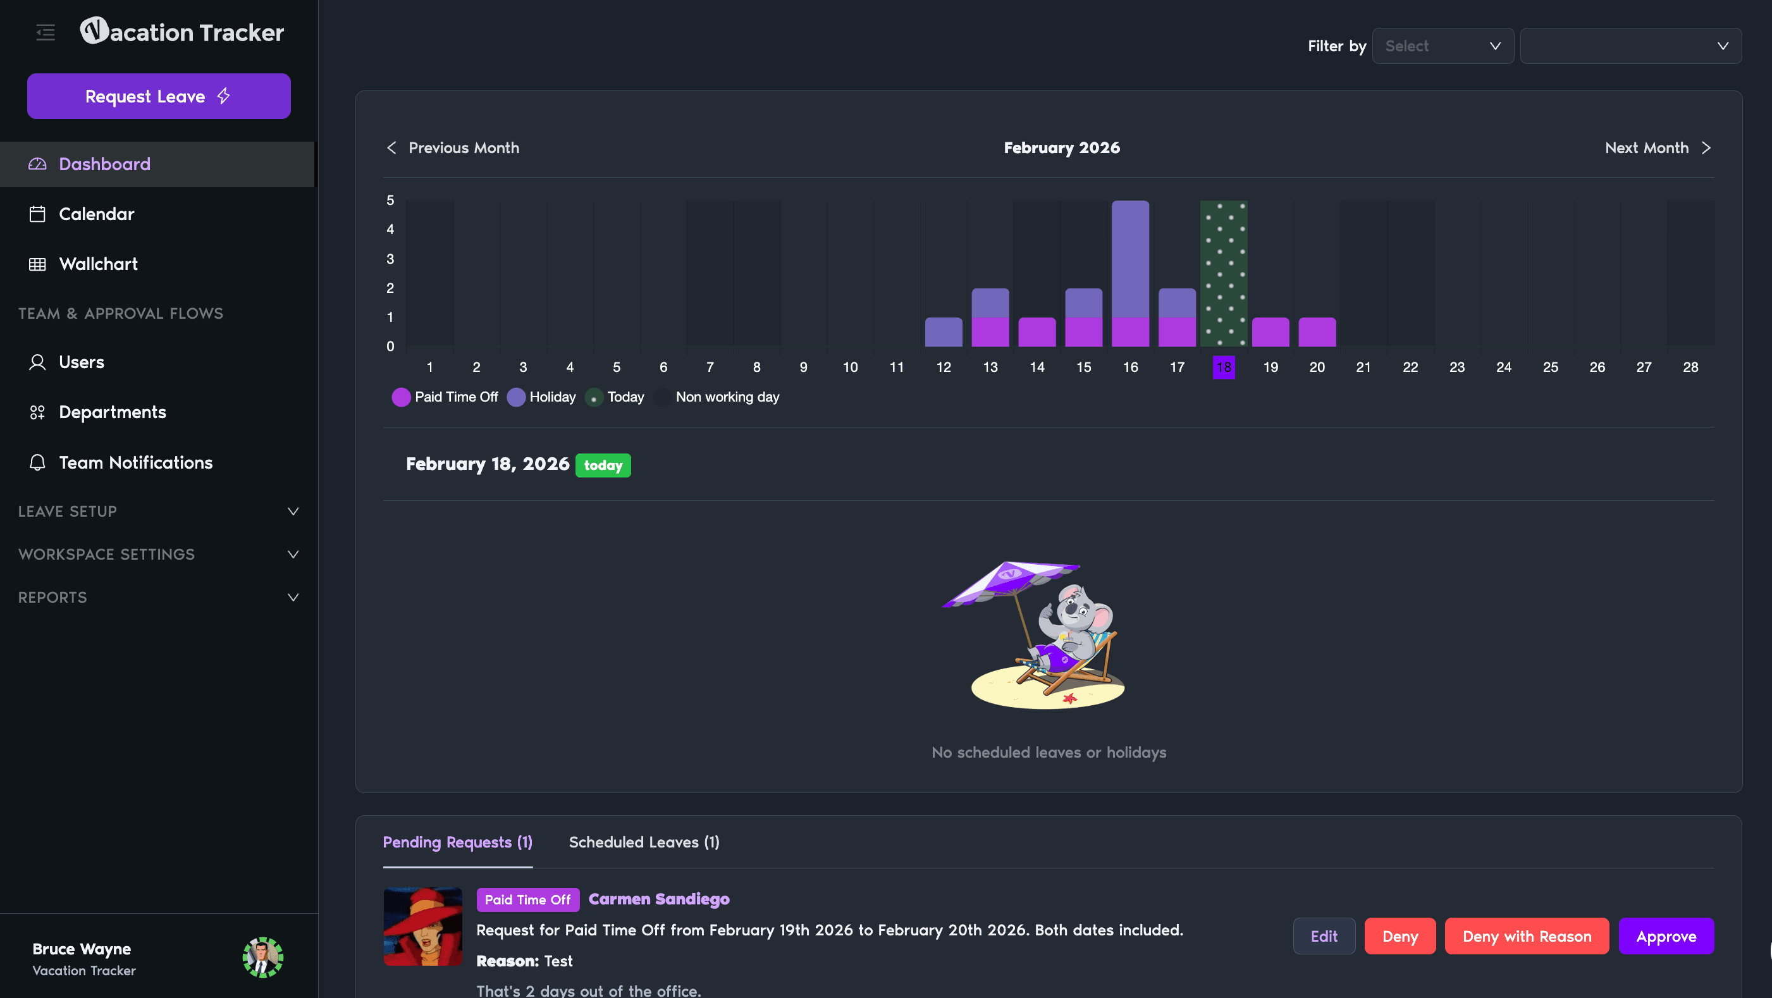Go to Next Month on the chart
Image resolution: width=1772 pixels, height=998 pixels.
(x=1658, y=147)
